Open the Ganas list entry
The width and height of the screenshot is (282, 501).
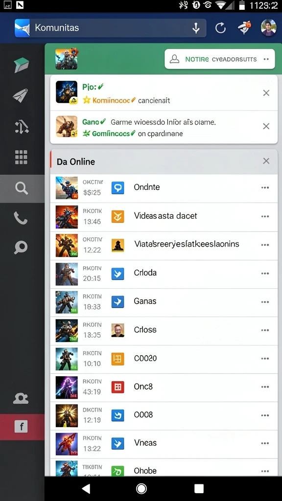tap(164, 302)
